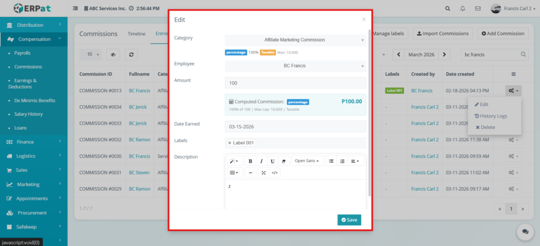This screenshot has height=246, width=540.
Task: Click the Import Commissions button
Action: pos(442,33)
